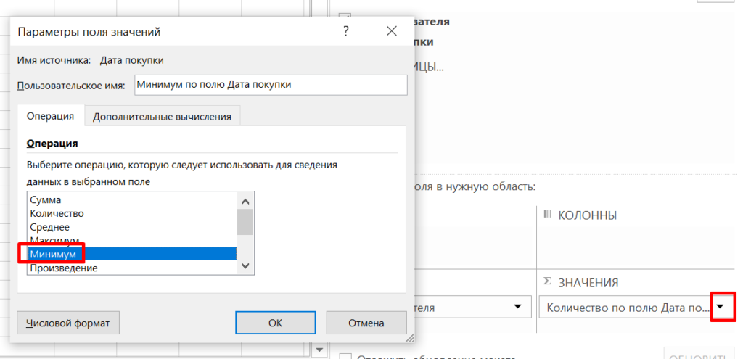Click the operation list scroll-up arrow

(245, 202)
